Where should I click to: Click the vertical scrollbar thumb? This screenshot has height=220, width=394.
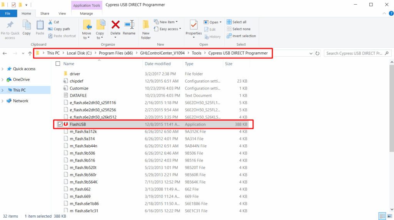point(392,108)
